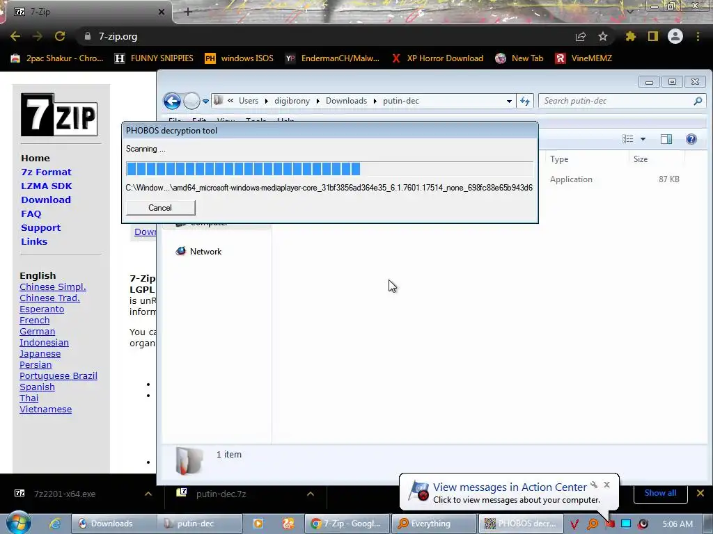The image size is (713, 534).
Task: Open Windows Media Player taskbar icon
Action: pyautogui.click(x=258, y=524)
